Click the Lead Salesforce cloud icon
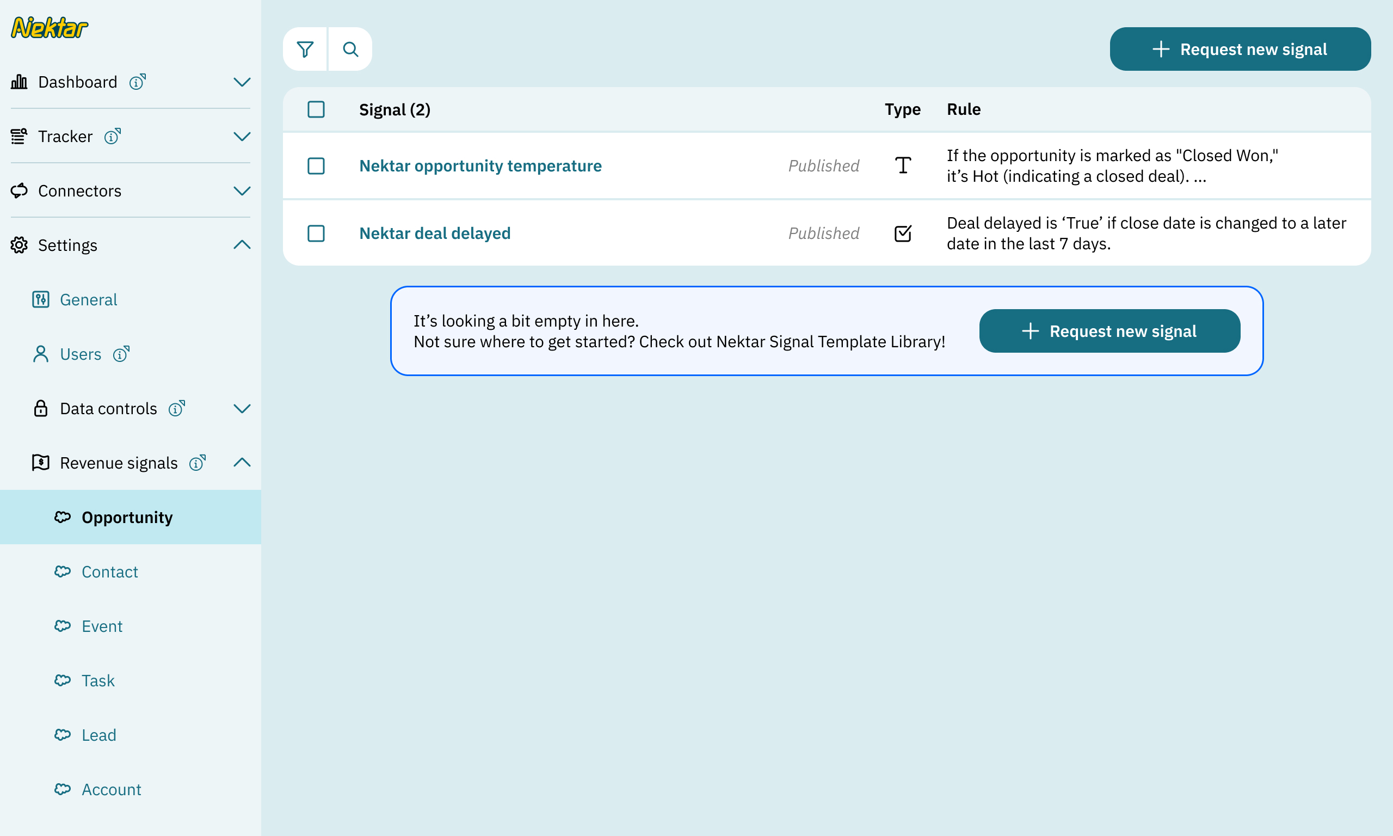Viewport: 1393px width, 836px height. [x=63, y=735]
